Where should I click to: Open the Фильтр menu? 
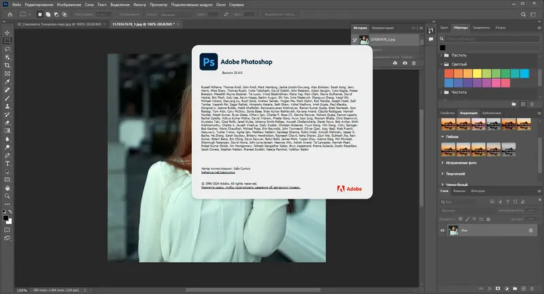click(x=139, y=5)
